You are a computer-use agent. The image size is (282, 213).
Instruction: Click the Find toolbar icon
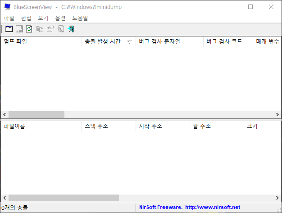pyautogui.click(x=60, y=29)
